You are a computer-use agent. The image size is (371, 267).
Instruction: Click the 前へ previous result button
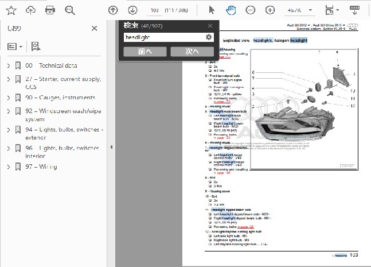point(145,52)
